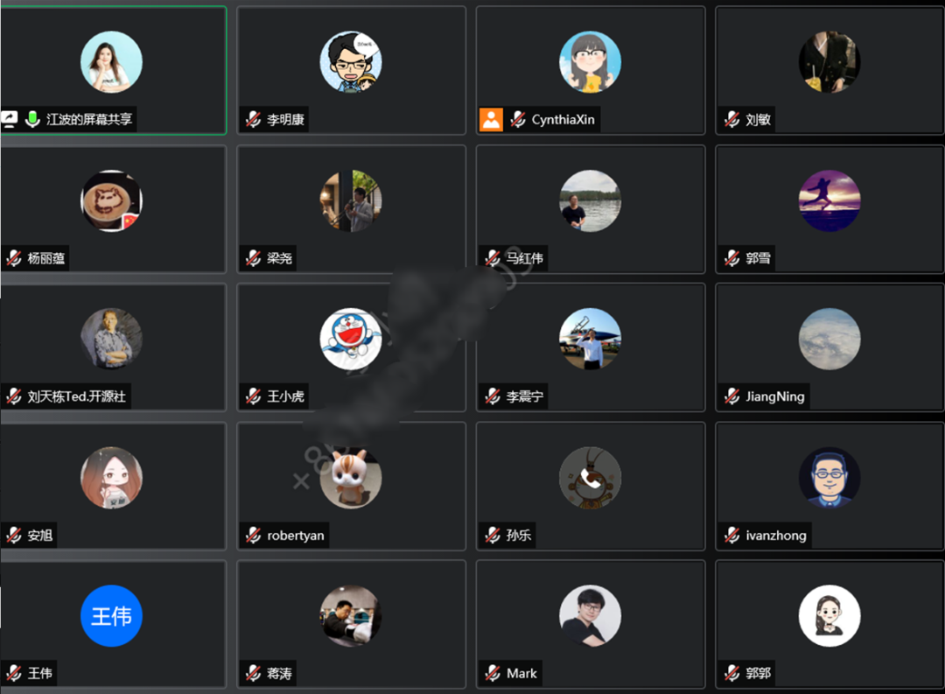Open the coffee latte avatar of 杨丽蕴
Screen dimensions: 945x694
pos(111,200)
